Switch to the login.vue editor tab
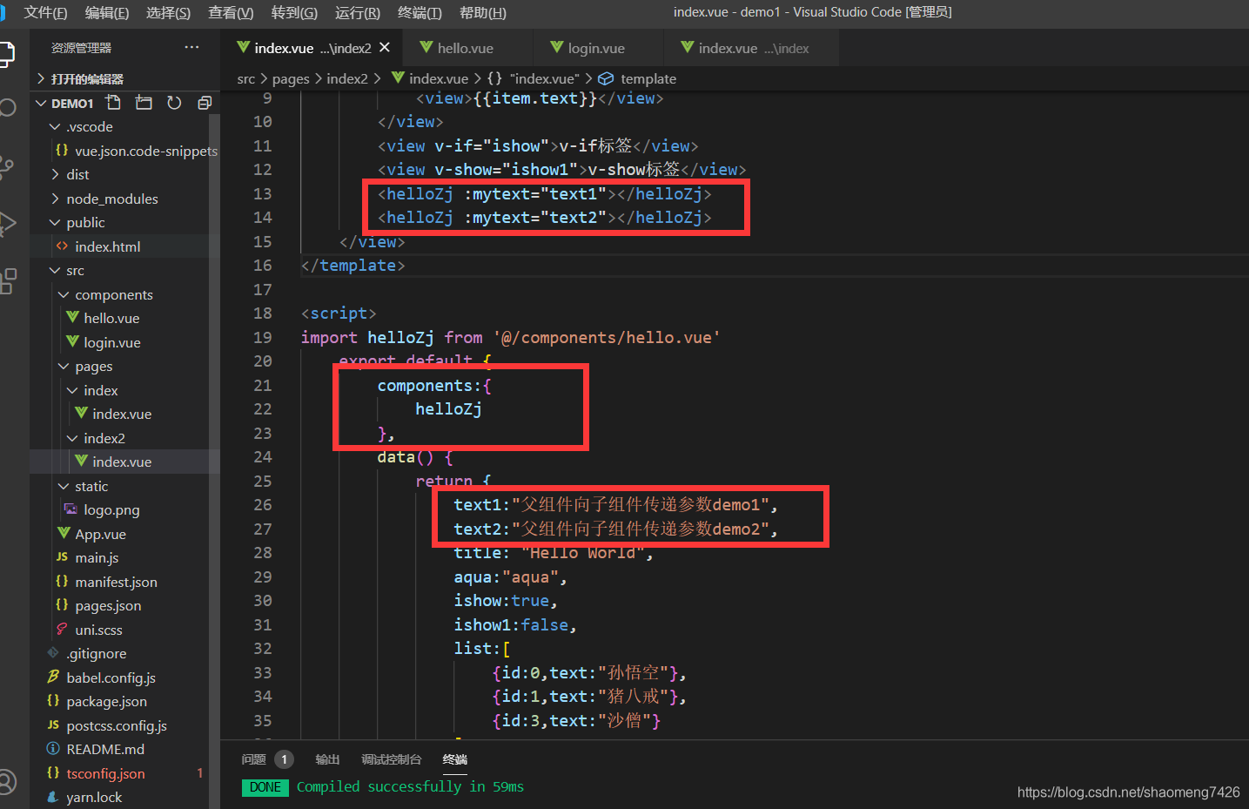The height and width of the screenshot is (809, 1249). [x=597, y=48]
